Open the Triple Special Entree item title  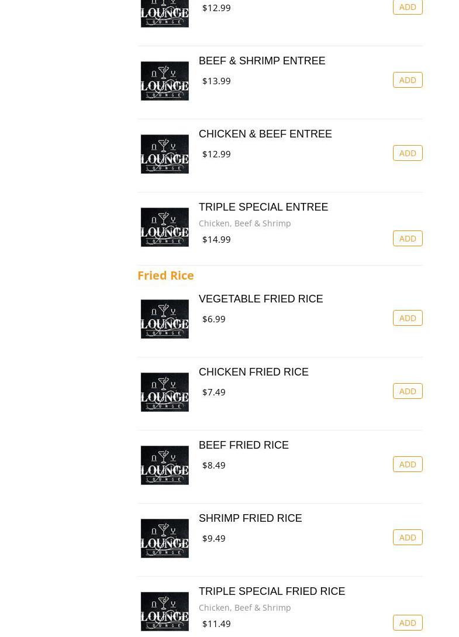(263, 207)
